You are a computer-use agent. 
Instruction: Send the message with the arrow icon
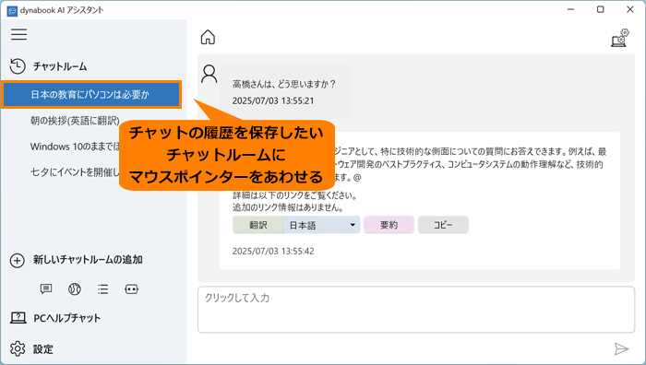pyautogui.click(x=621, y=349)
